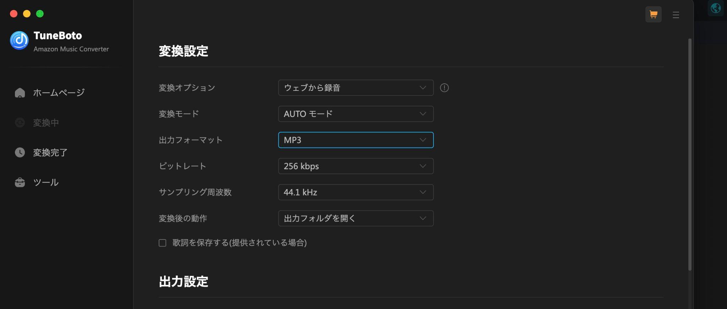Open the 変換オプション dropdown (ウェブから録音)
This screenshot has height=309, width=727.
(356, 88)
